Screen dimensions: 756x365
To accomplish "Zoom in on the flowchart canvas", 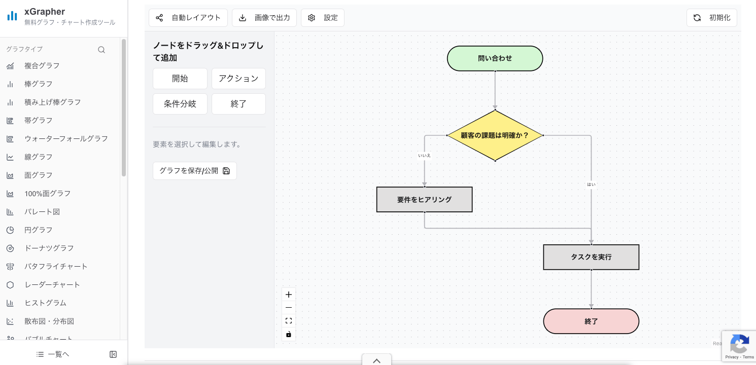I will 289,294.
